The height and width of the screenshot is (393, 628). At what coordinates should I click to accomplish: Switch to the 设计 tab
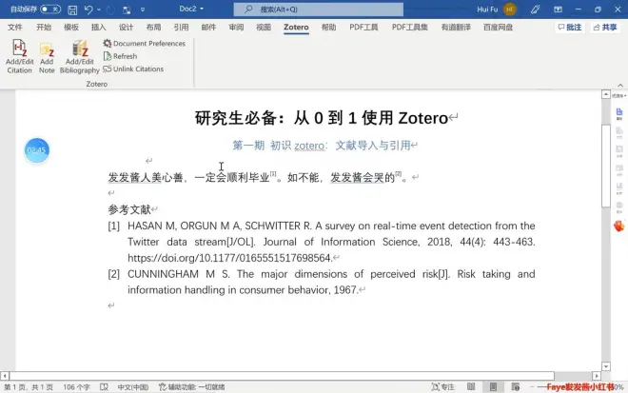coord(126,28)
